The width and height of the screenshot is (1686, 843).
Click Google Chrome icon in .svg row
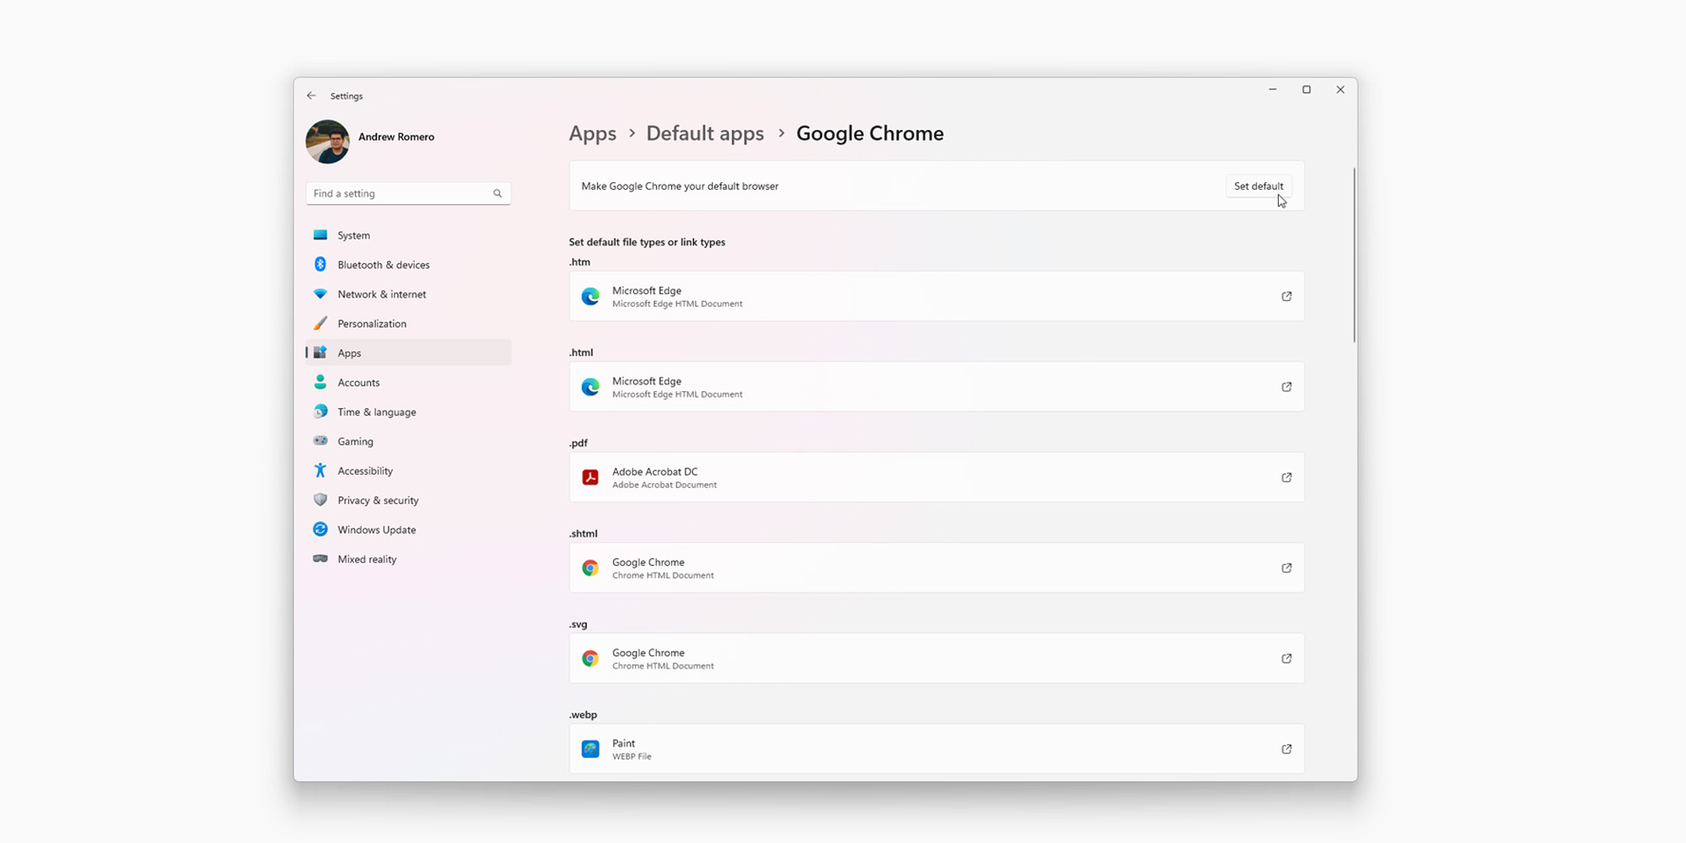coord(590,658)
